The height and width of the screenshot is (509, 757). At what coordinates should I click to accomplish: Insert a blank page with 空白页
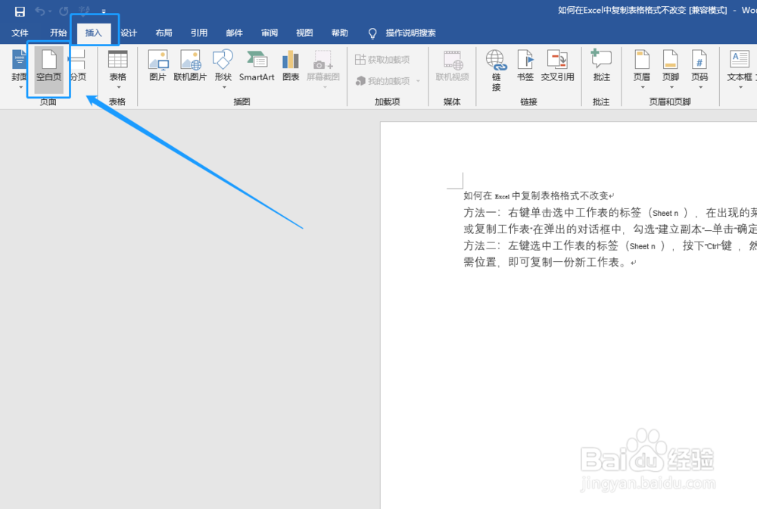click(x=48, y=68)
